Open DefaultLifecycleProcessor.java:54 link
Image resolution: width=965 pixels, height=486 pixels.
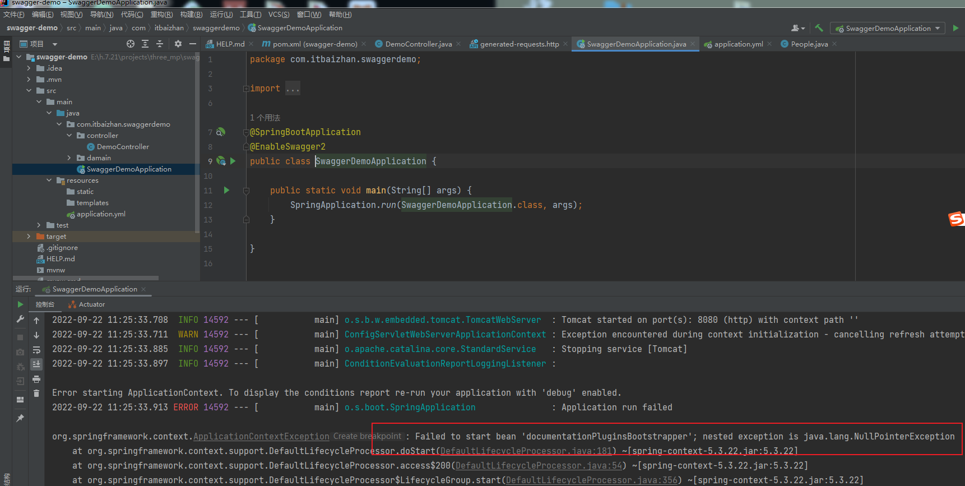click(539, 466)
